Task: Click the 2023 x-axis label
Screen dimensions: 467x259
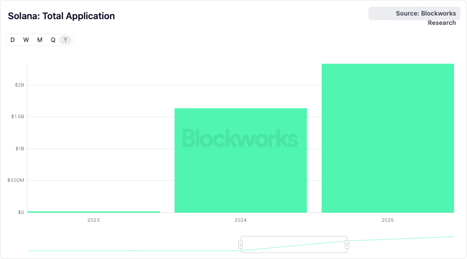Action: [93, 220]
